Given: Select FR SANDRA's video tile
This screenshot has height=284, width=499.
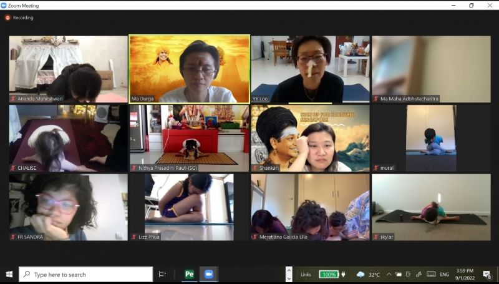Looking at the screenshot, I should 69,207.
